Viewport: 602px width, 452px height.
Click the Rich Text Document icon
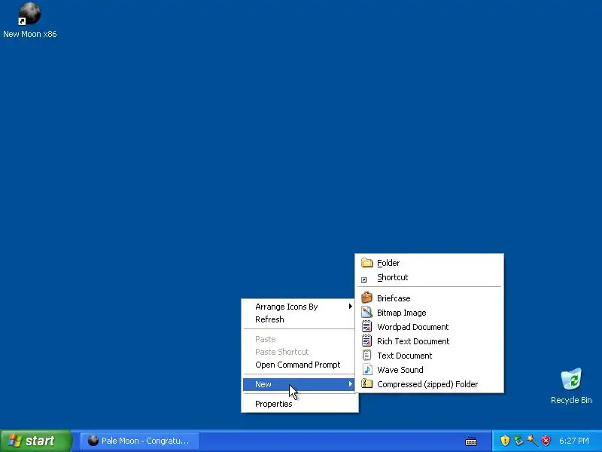pyautogui.click(x=367, y=341)
